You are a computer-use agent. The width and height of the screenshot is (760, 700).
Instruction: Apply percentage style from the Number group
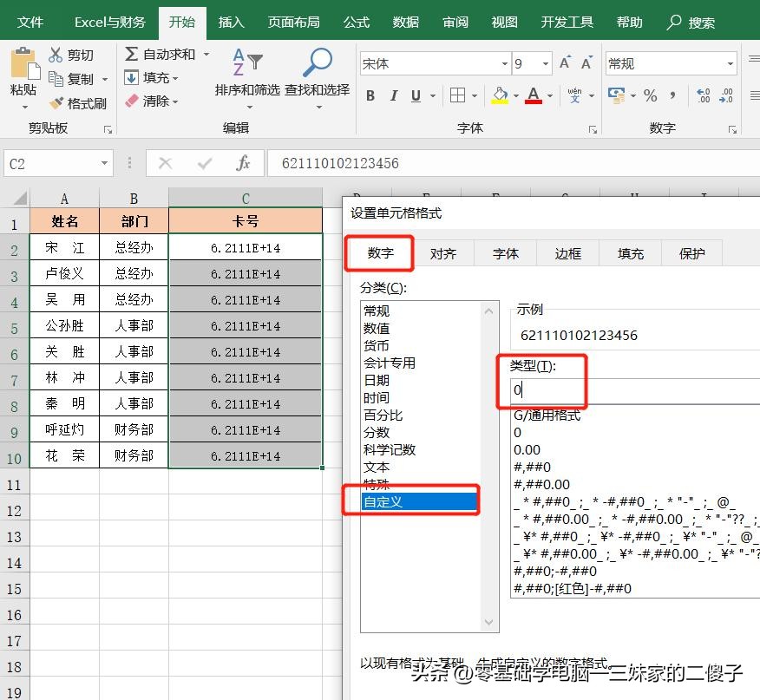(x=650, y=96)
